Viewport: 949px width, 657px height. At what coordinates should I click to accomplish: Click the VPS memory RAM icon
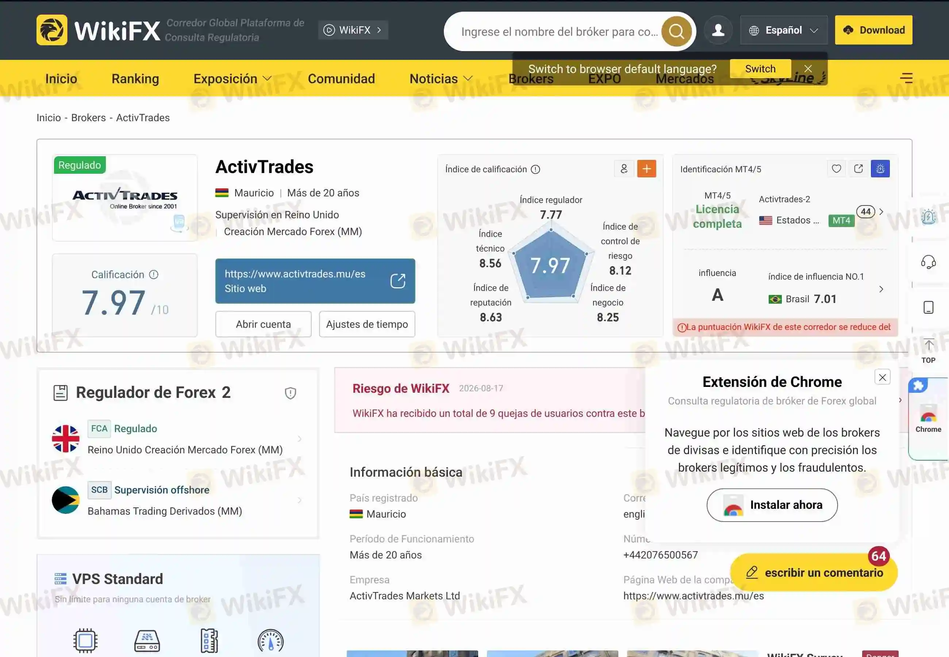pyautogui.click(x=209, y=641)
